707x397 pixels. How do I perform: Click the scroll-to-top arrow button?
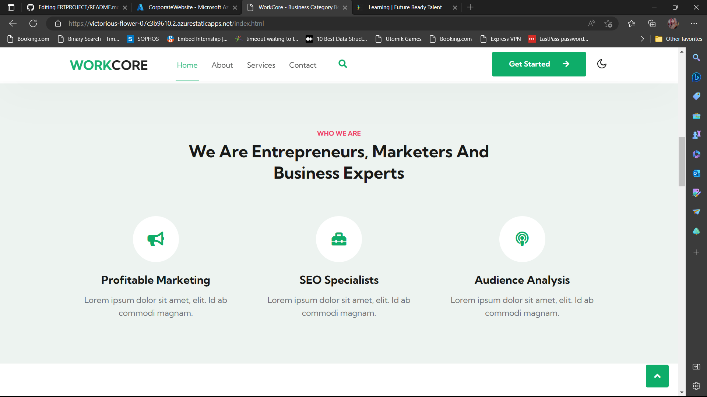657,376
